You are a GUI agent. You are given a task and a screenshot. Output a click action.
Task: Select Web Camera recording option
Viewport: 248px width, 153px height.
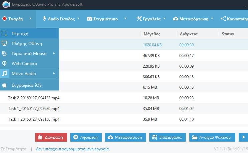(x=29, y=63)
